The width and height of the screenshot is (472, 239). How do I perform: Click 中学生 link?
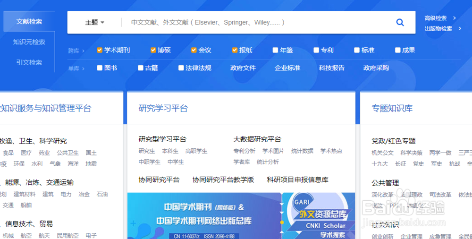[176, 162]
